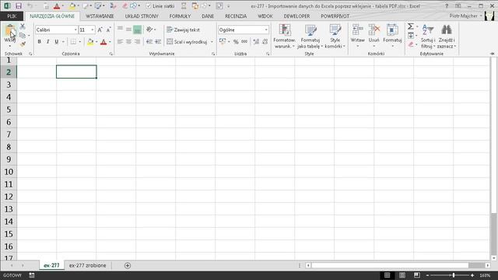Increase decimal places
This screenshot has height=280, width=498.
pos(256,41)
